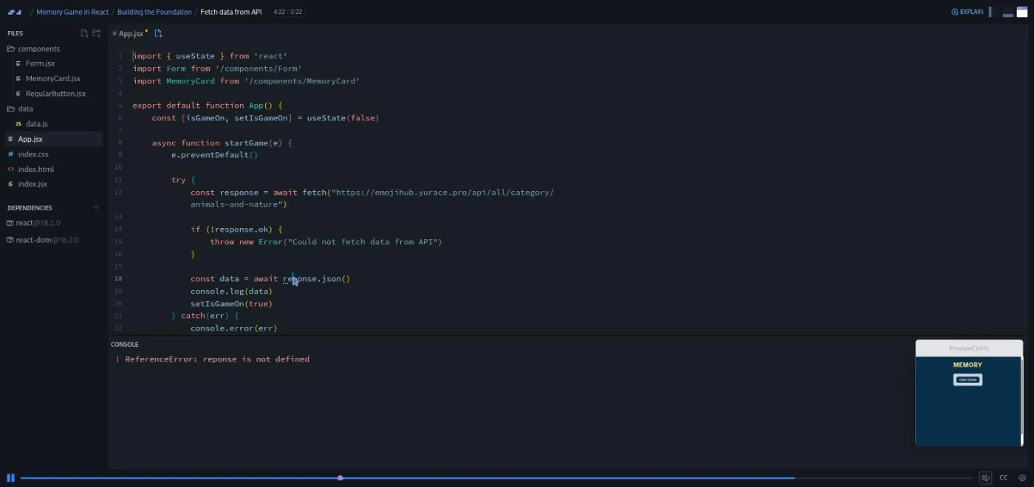The height and width of the screenshot is (487, 1034).
Task: Open index.html file
Action: pyautogui.click(x=36, y=169)
